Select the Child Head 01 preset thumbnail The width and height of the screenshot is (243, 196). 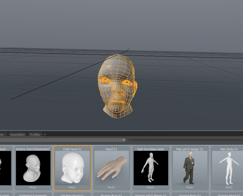click(x=72, y=168)
